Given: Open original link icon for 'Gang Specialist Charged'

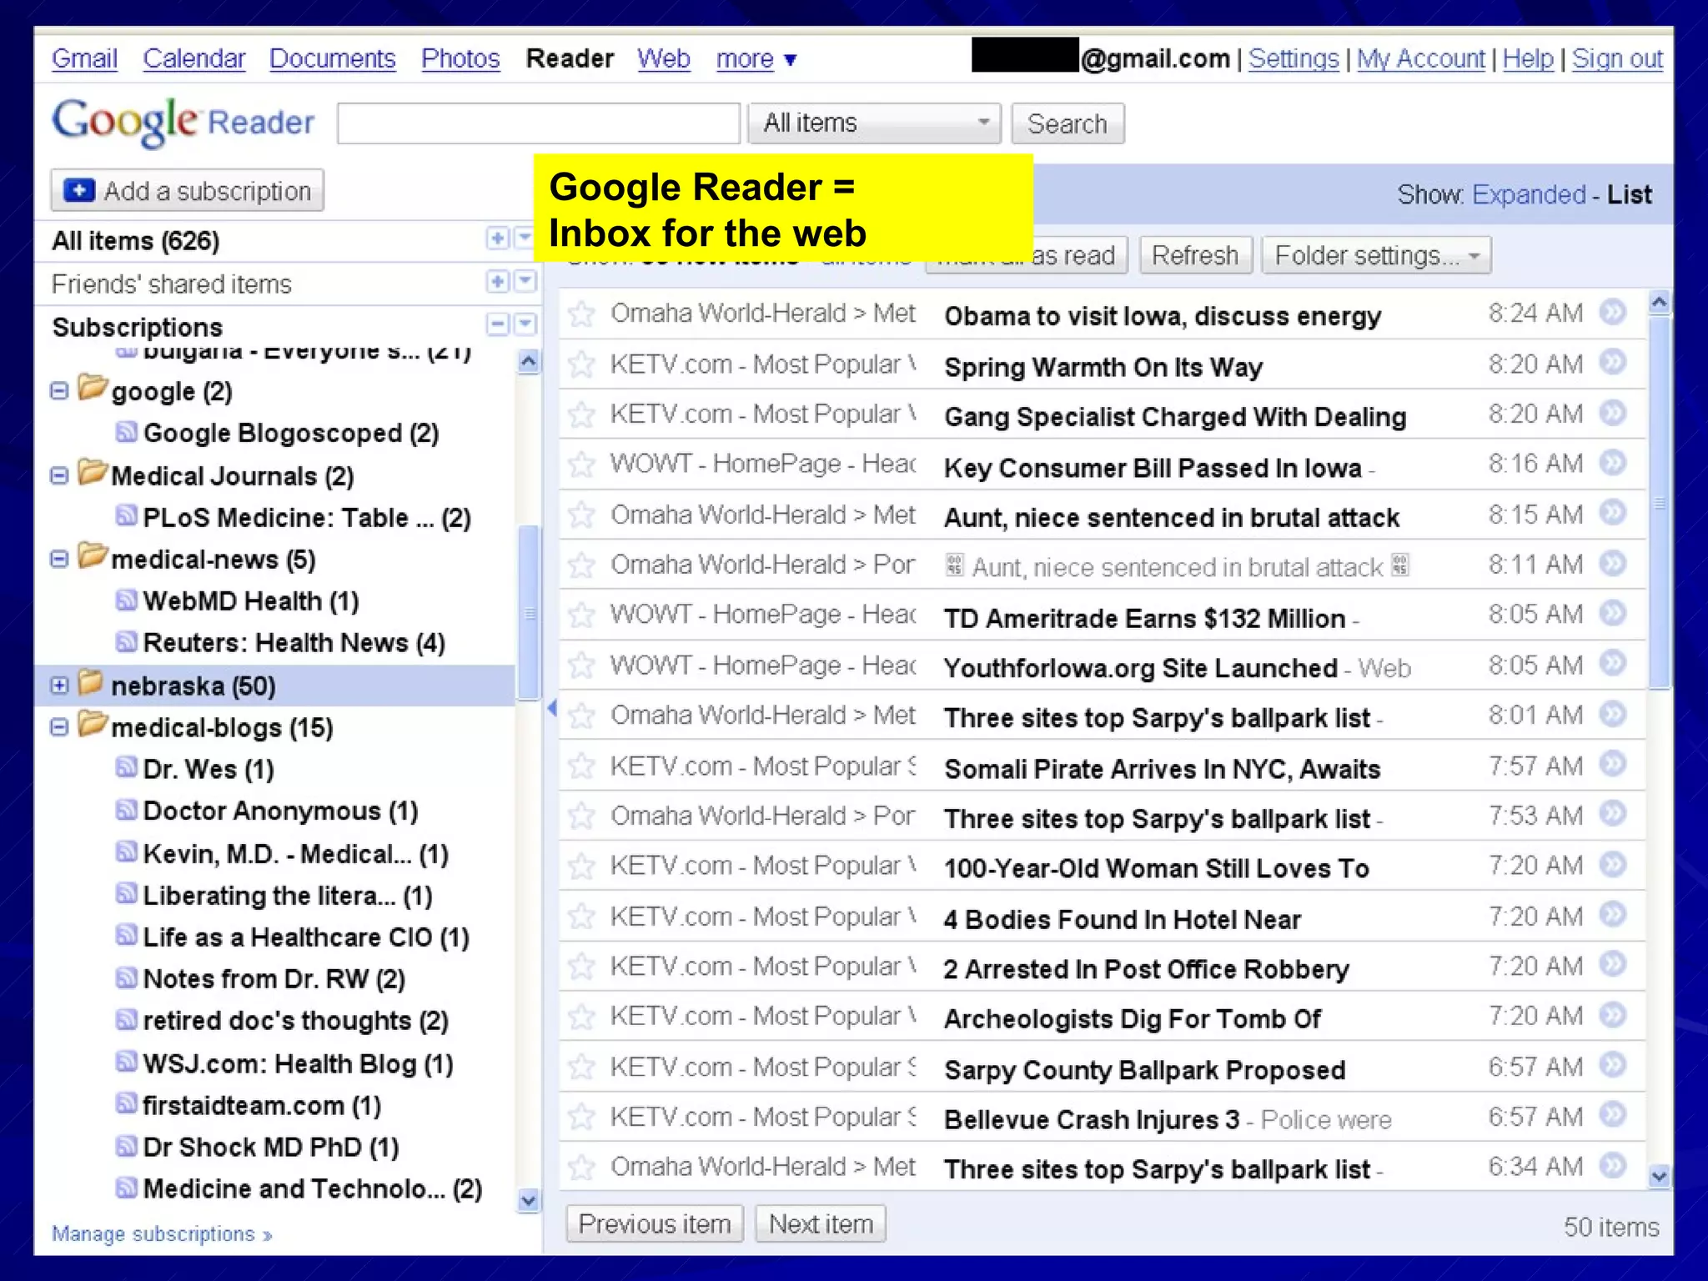Looking at the screenshot, I should (x=1613, y=413).
